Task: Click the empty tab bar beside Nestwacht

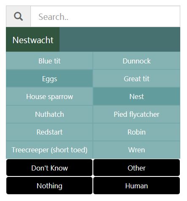Action: [x=120, y=39]
